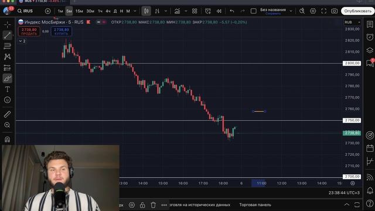Screen dimensions: 375x211
Task: Toggle the magnet snapping mode
Action: 8,139
